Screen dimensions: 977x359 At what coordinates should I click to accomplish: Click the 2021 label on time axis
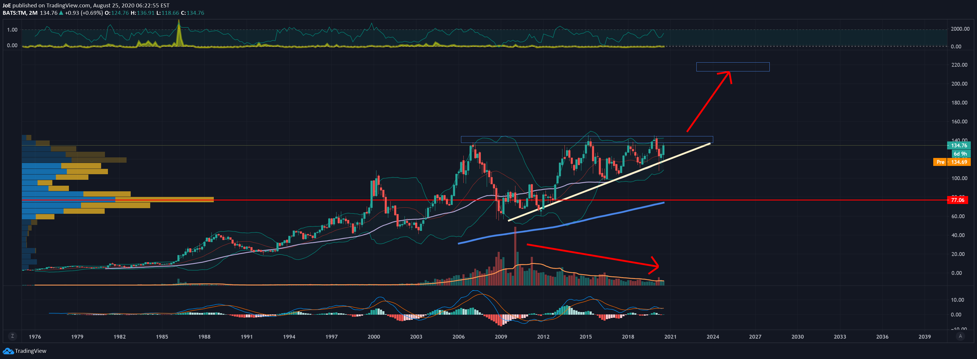coord(670,337)
